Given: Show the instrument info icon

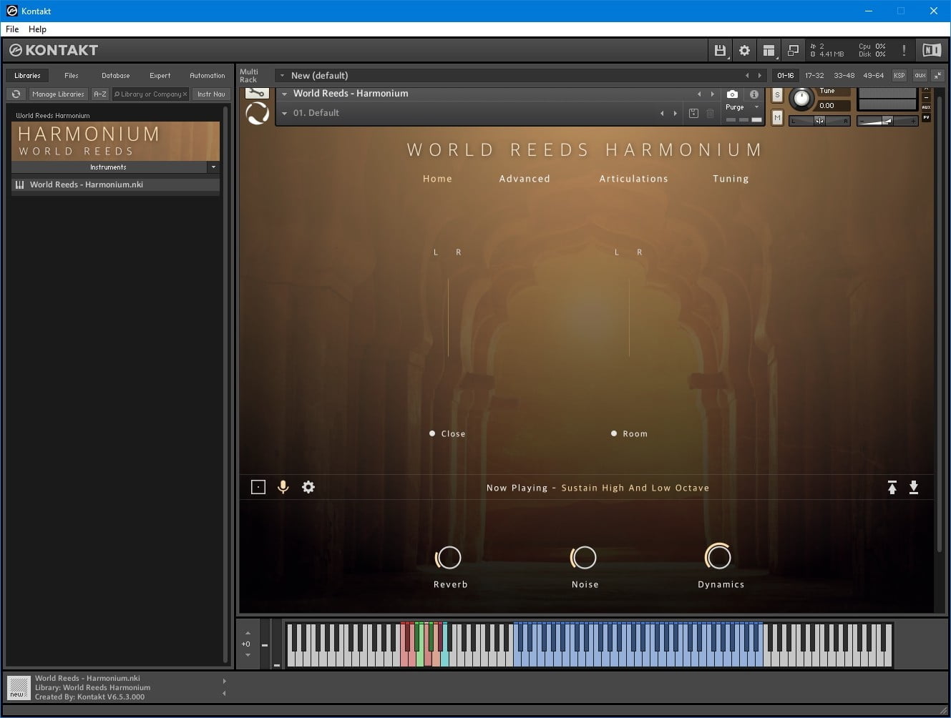Looking at the screenshot, I should [754, 94].
